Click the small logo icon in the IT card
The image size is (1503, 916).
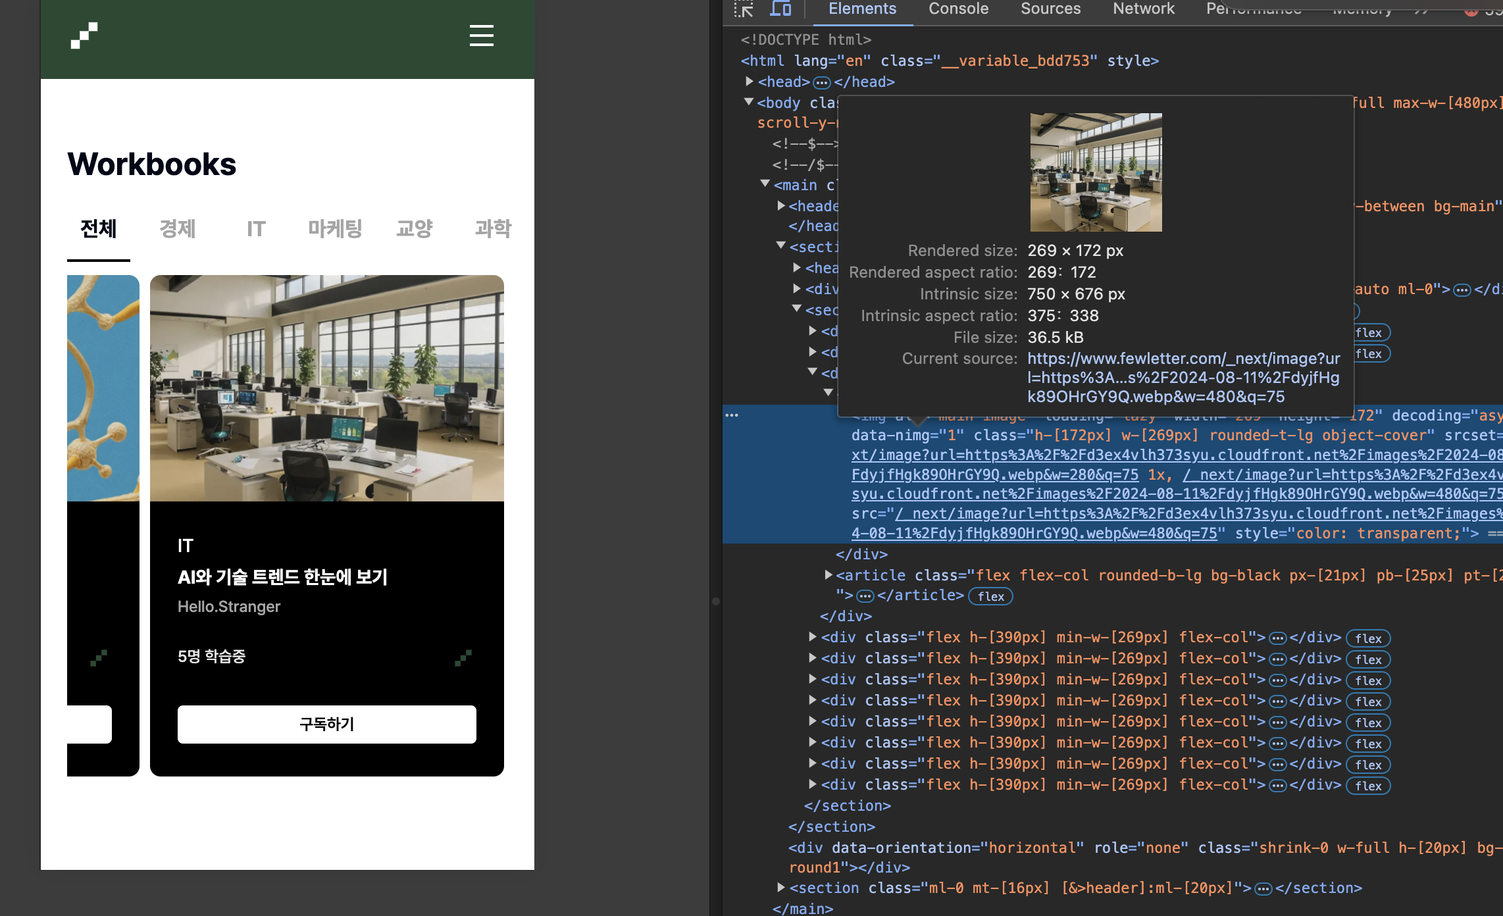pyautogui.click(x=463, y=657)
